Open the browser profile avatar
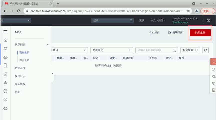 pyautogui.click(x=197, y=11)
